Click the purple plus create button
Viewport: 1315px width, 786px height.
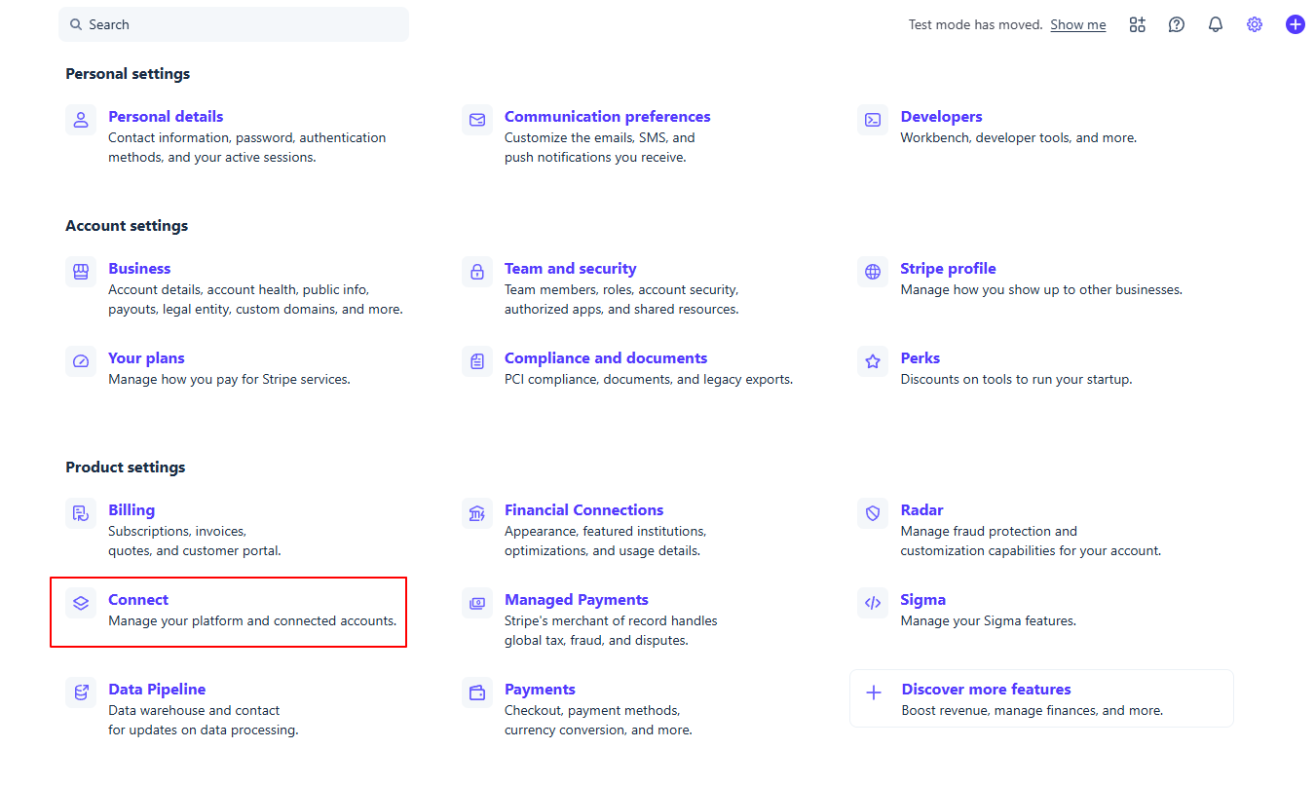click(x=1295, y=24)
